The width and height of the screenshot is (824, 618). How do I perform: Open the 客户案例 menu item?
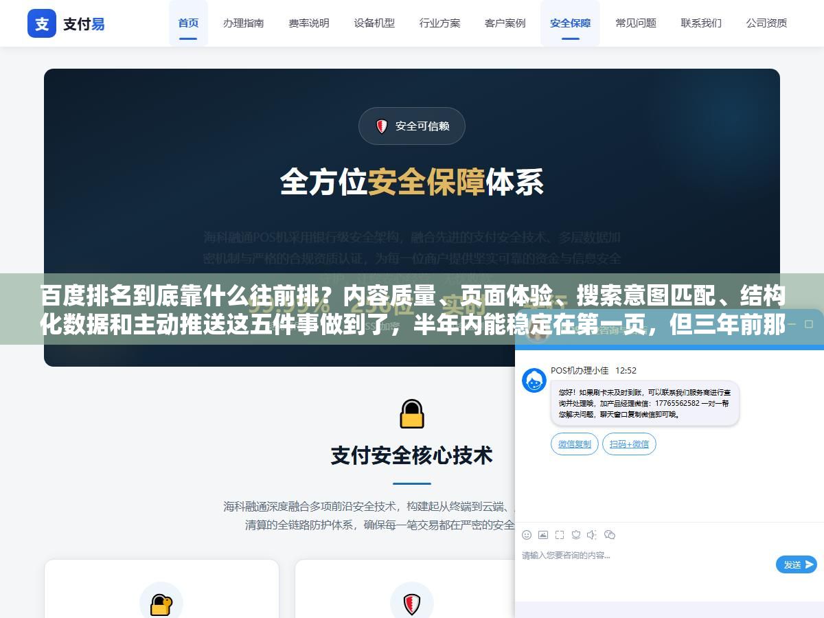[505, 23]
